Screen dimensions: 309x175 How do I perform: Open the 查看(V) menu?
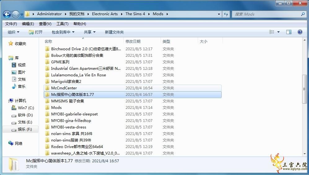[45, 24]
